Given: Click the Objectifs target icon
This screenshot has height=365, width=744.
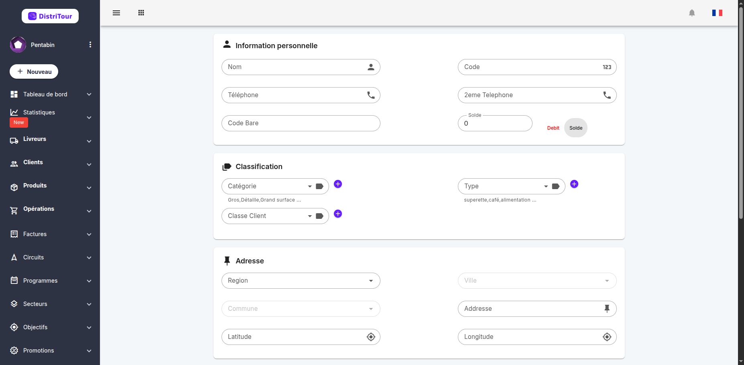Looking at the screenshot, I should coord(14,327).
